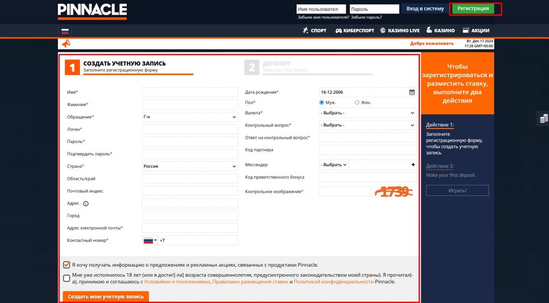Click the megaphone announcement icon
This screenshot has width=549, height=303.
[66, 43]
